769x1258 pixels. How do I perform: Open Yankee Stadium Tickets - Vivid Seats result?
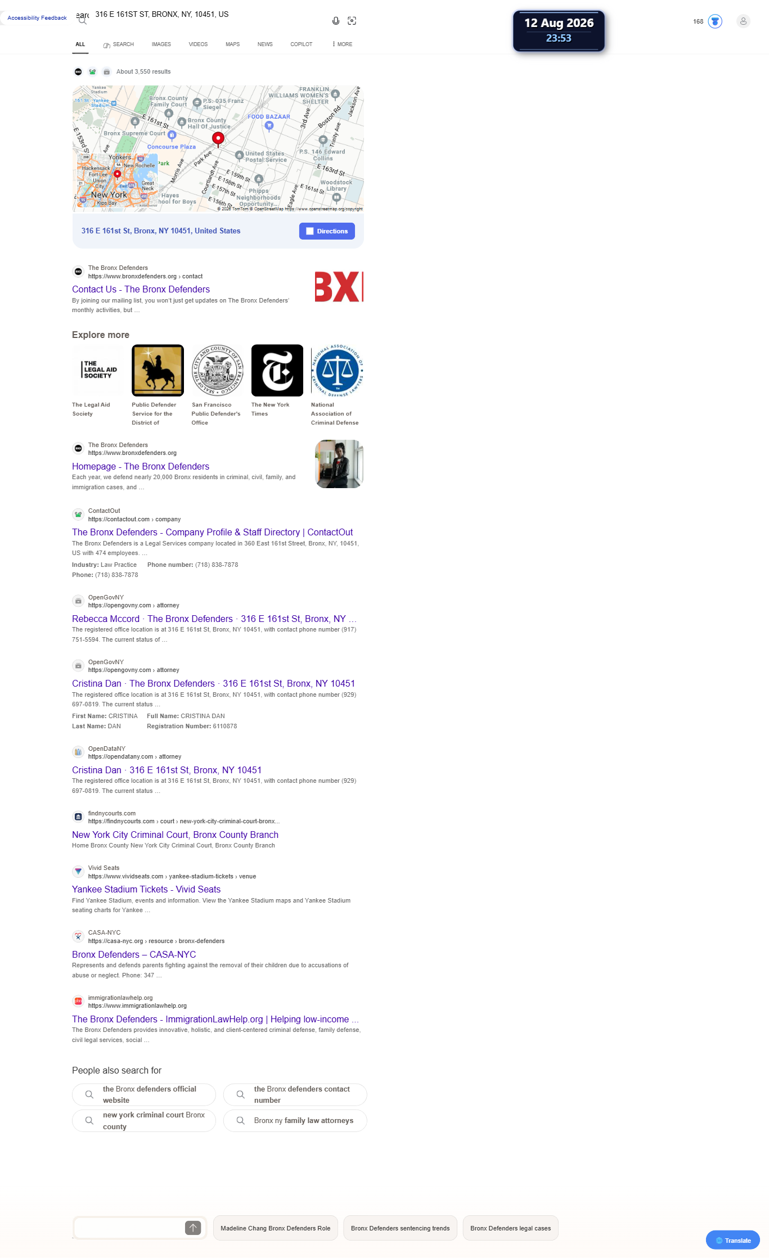tap(146, 889)
